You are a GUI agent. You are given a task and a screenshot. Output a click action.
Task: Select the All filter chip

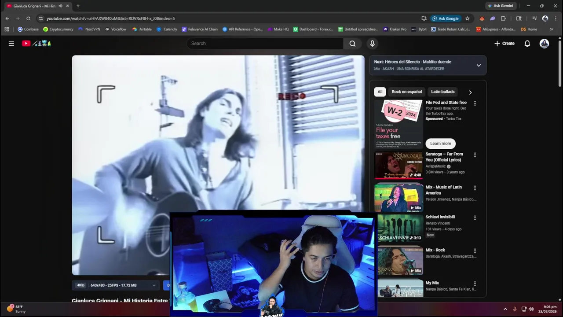tap(380, 92)
